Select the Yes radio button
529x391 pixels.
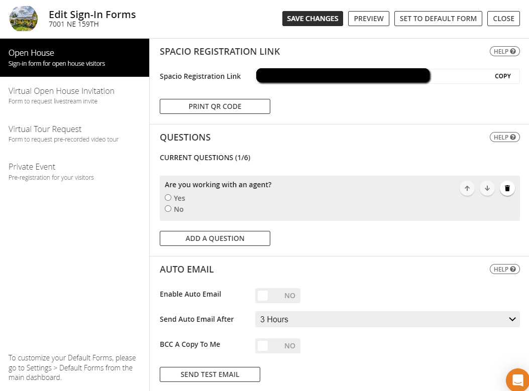point(168,197)
